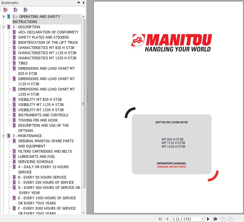Screen dimensions: 244x222
Task: Open SERVICING SCHEDULE bookmark
Action: coord(36,162)
